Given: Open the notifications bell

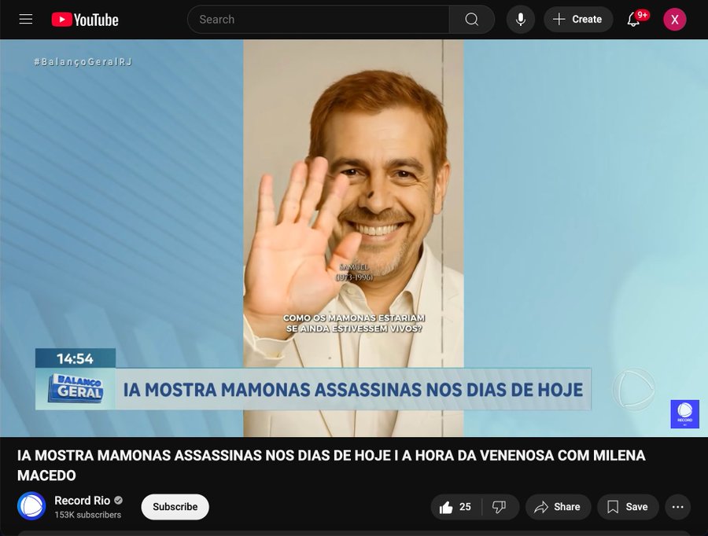Looking at the screenshot, I should 634,20.
